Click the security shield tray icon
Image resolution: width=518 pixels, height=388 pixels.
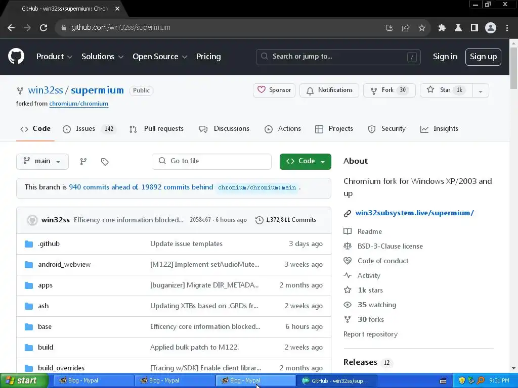click(462, 381)
